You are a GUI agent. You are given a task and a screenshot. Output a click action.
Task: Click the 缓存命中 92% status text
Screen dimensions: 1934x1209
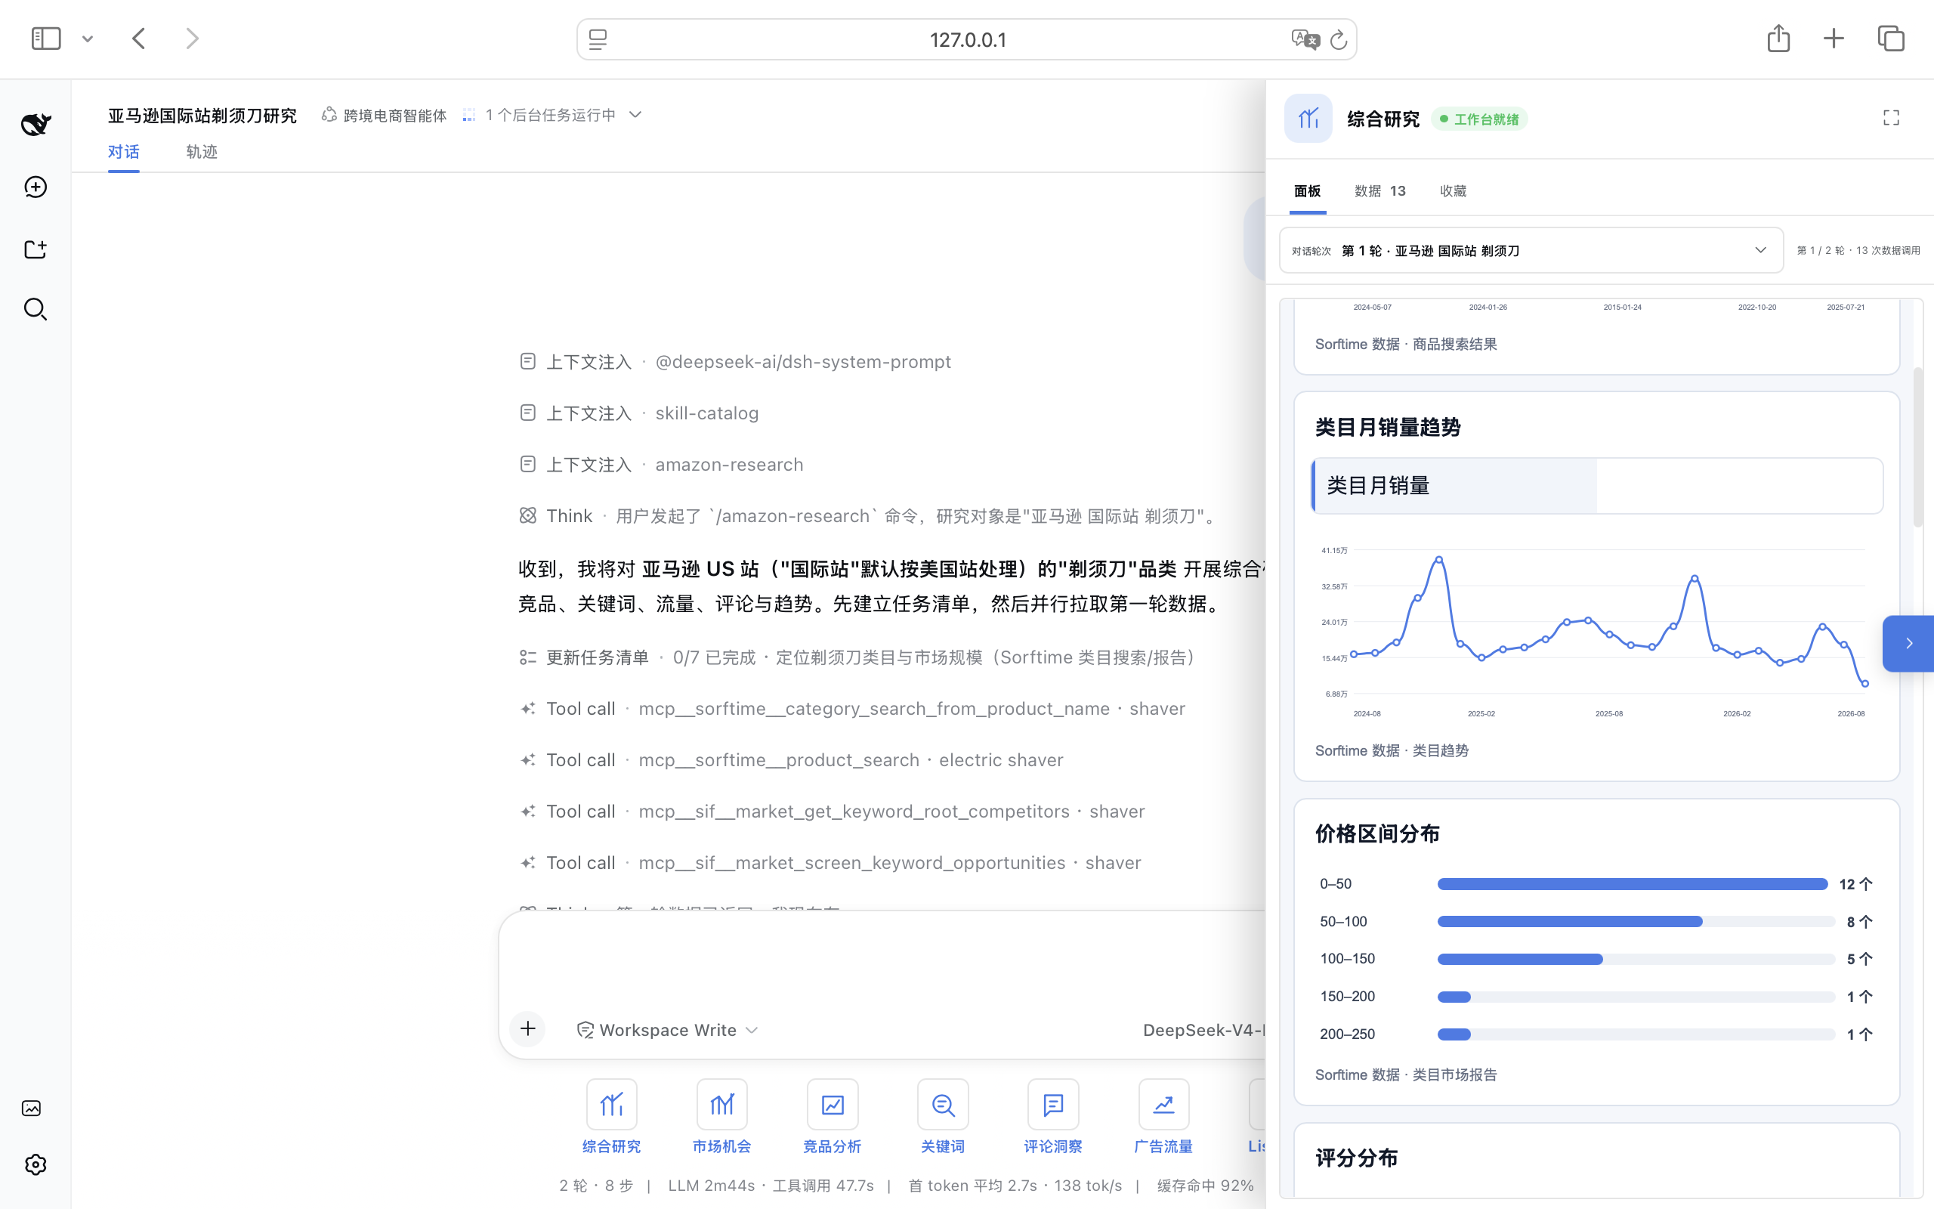pos(1204,1186)
